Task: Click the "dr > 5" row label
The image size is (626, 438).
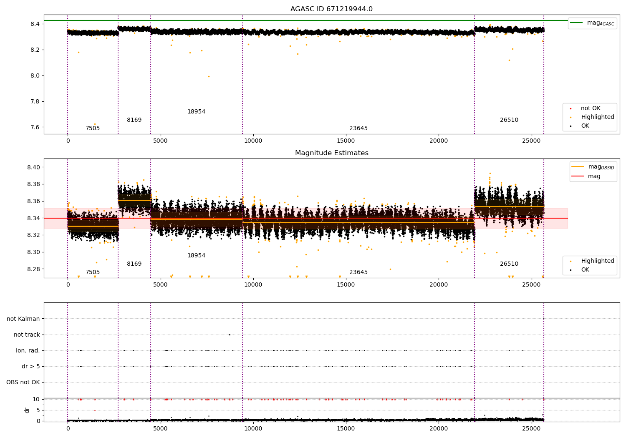Action: 31,367
